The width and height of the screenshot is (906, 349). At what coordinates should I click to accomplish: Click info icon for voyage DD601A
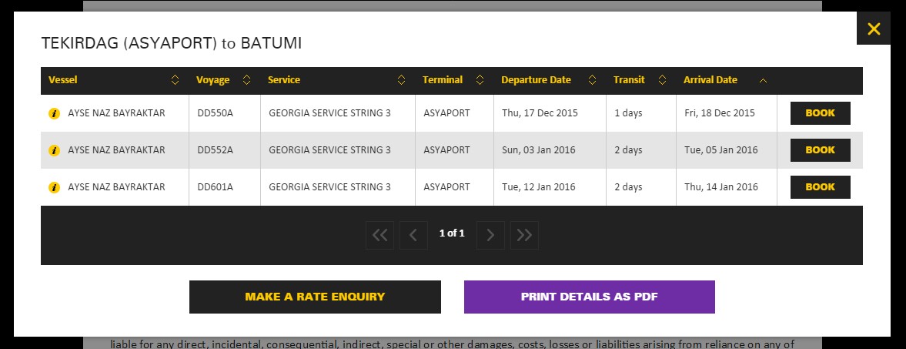[54, 187]
